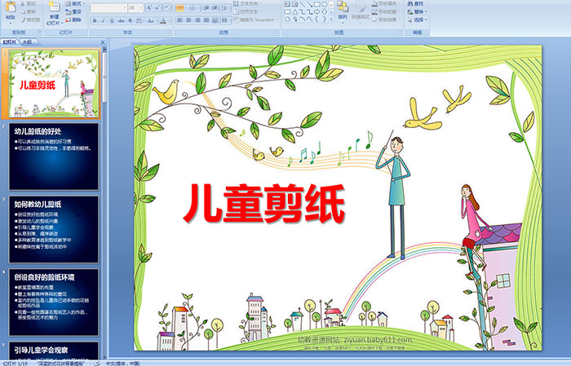Click Convert to SmartArt button

click(255, 20)
